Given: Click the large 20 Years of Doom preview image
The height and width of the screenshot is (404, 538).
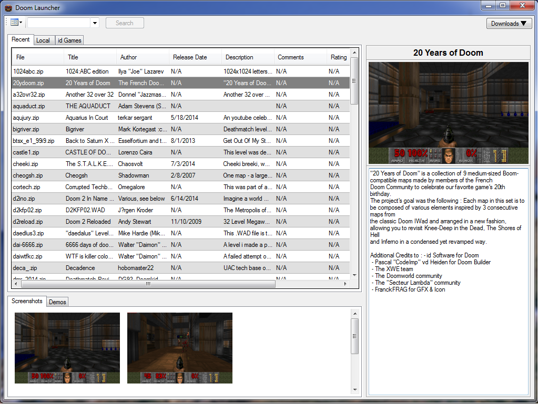Looking at the screenshot, I should point(449,113).
